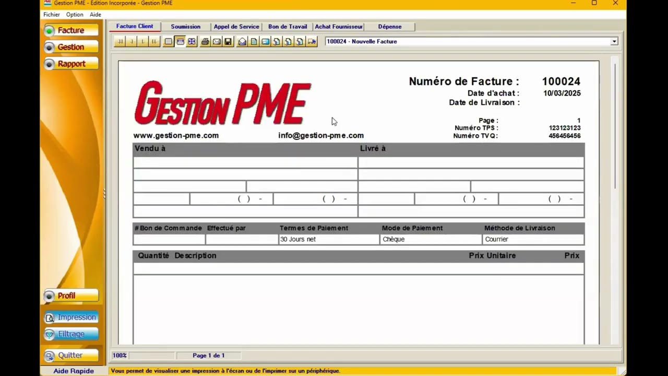Click the blue card toolbar icon
Viewport: 668px width, 376px height.
265,42
